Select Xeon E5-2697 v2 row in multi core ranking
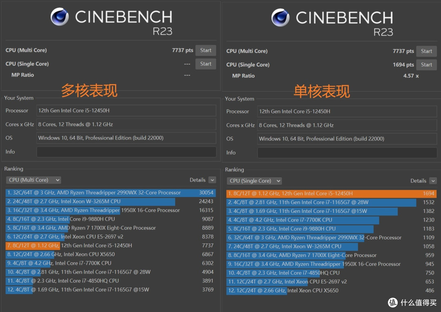The image size is (441, 312). click(x=111, y=237)
